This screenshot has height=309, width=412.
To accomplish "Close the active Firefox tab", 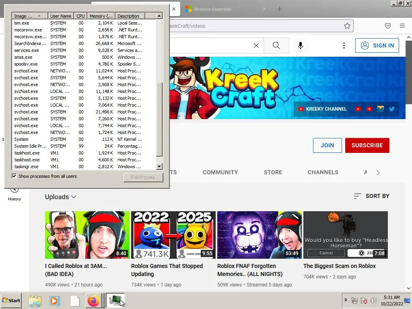I will 174,9.
